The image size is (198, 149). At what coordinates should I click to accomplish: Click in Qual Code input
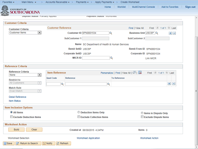click(54, 84)
